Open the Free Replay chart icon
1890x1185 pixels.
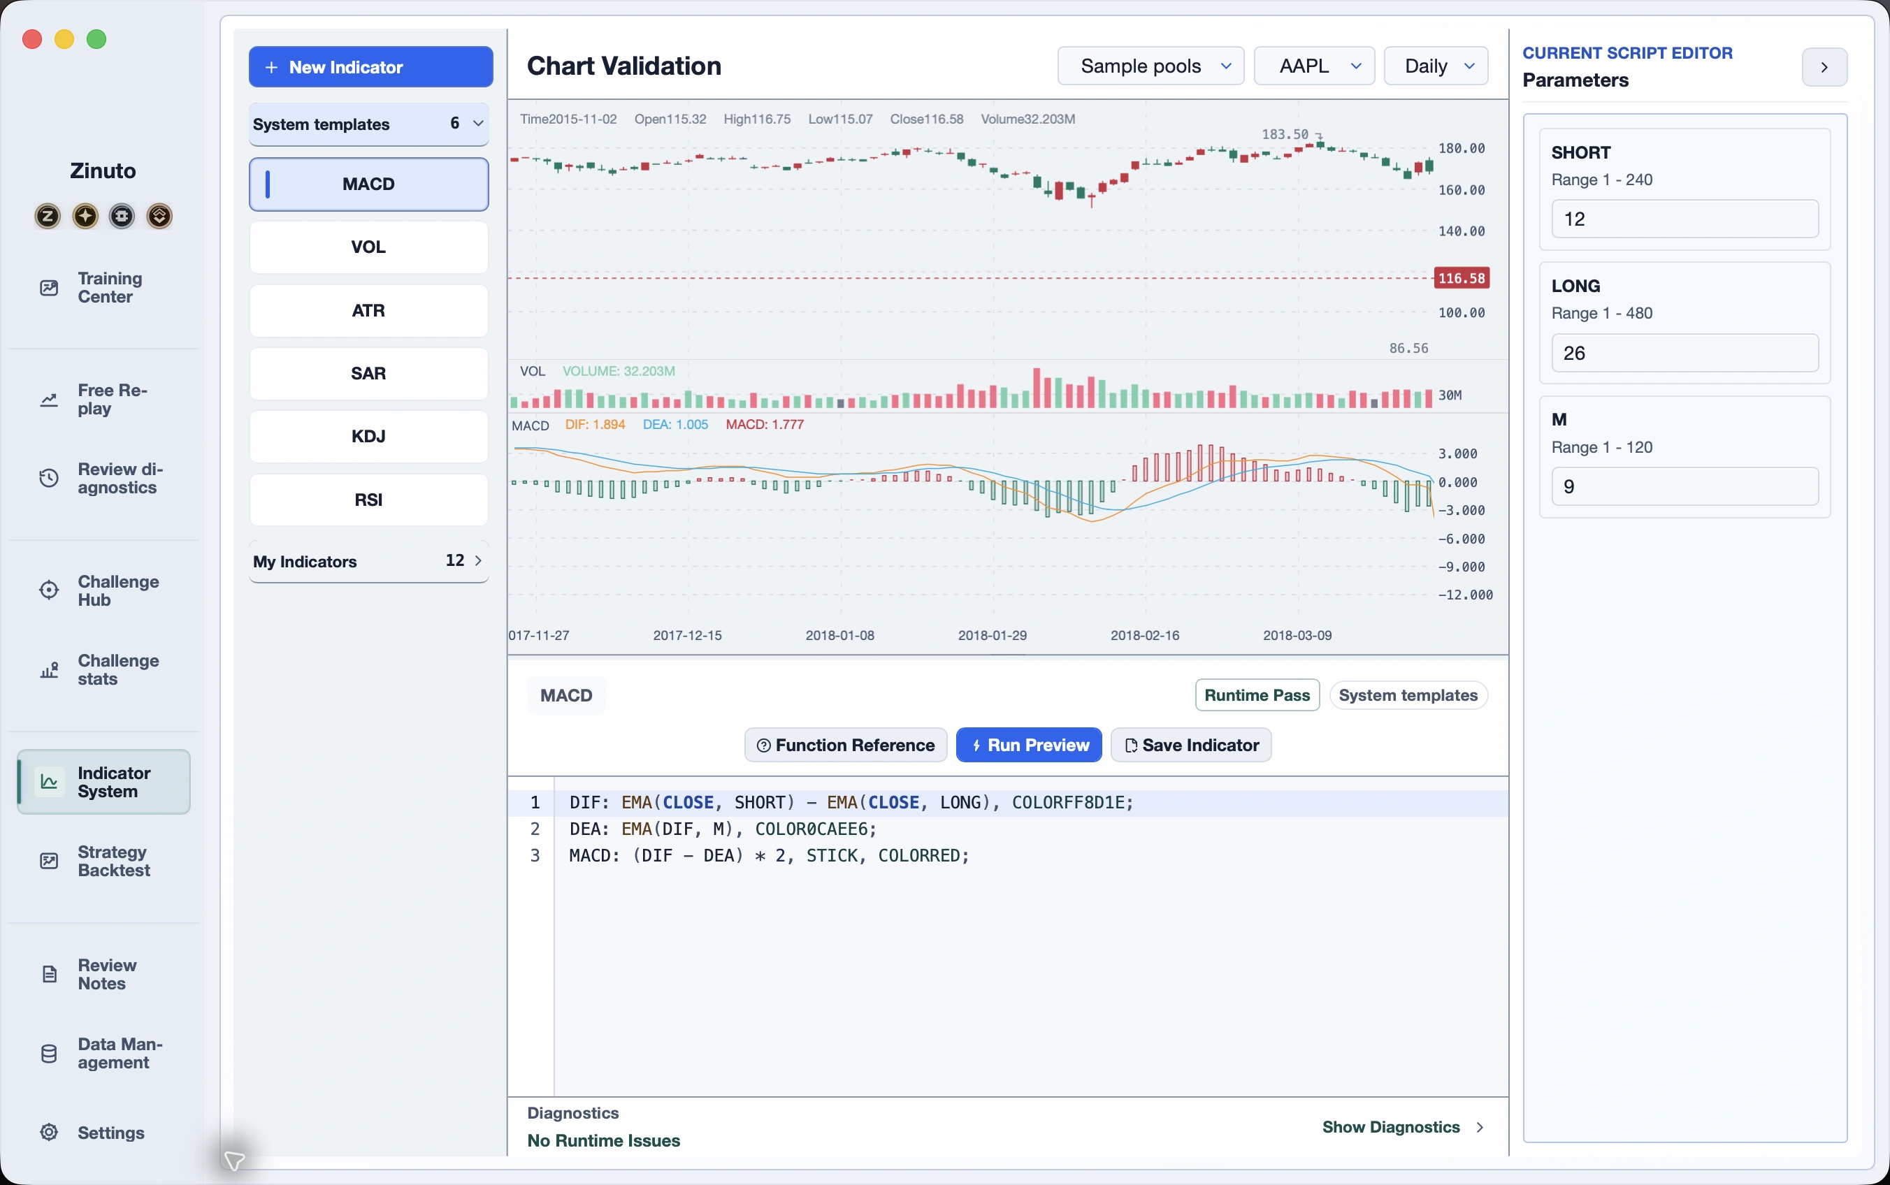pyautogui.click(x=49, y=400)
